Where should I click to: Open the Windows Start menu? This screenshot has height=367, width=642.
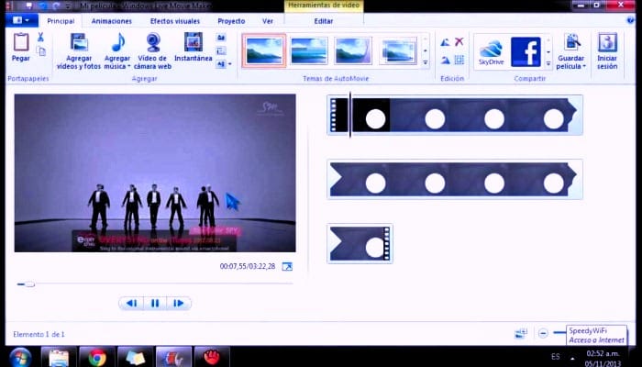(19, 358)
